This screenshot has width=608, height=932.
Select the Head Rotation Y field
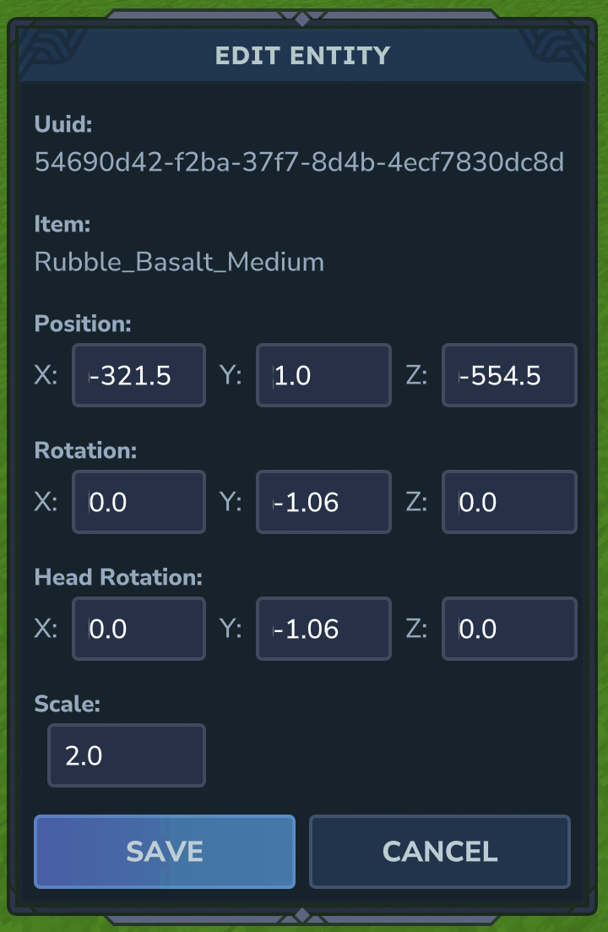click(x=323, y=629)
